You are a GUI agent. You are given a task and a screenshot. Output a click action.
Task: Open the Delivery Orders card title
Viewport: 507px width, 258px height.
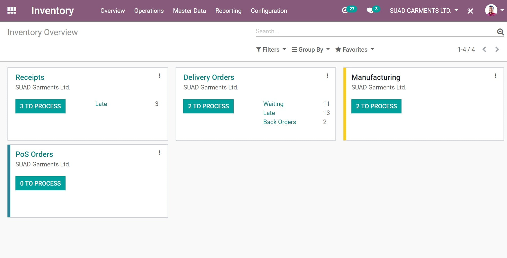pos(209,77)
